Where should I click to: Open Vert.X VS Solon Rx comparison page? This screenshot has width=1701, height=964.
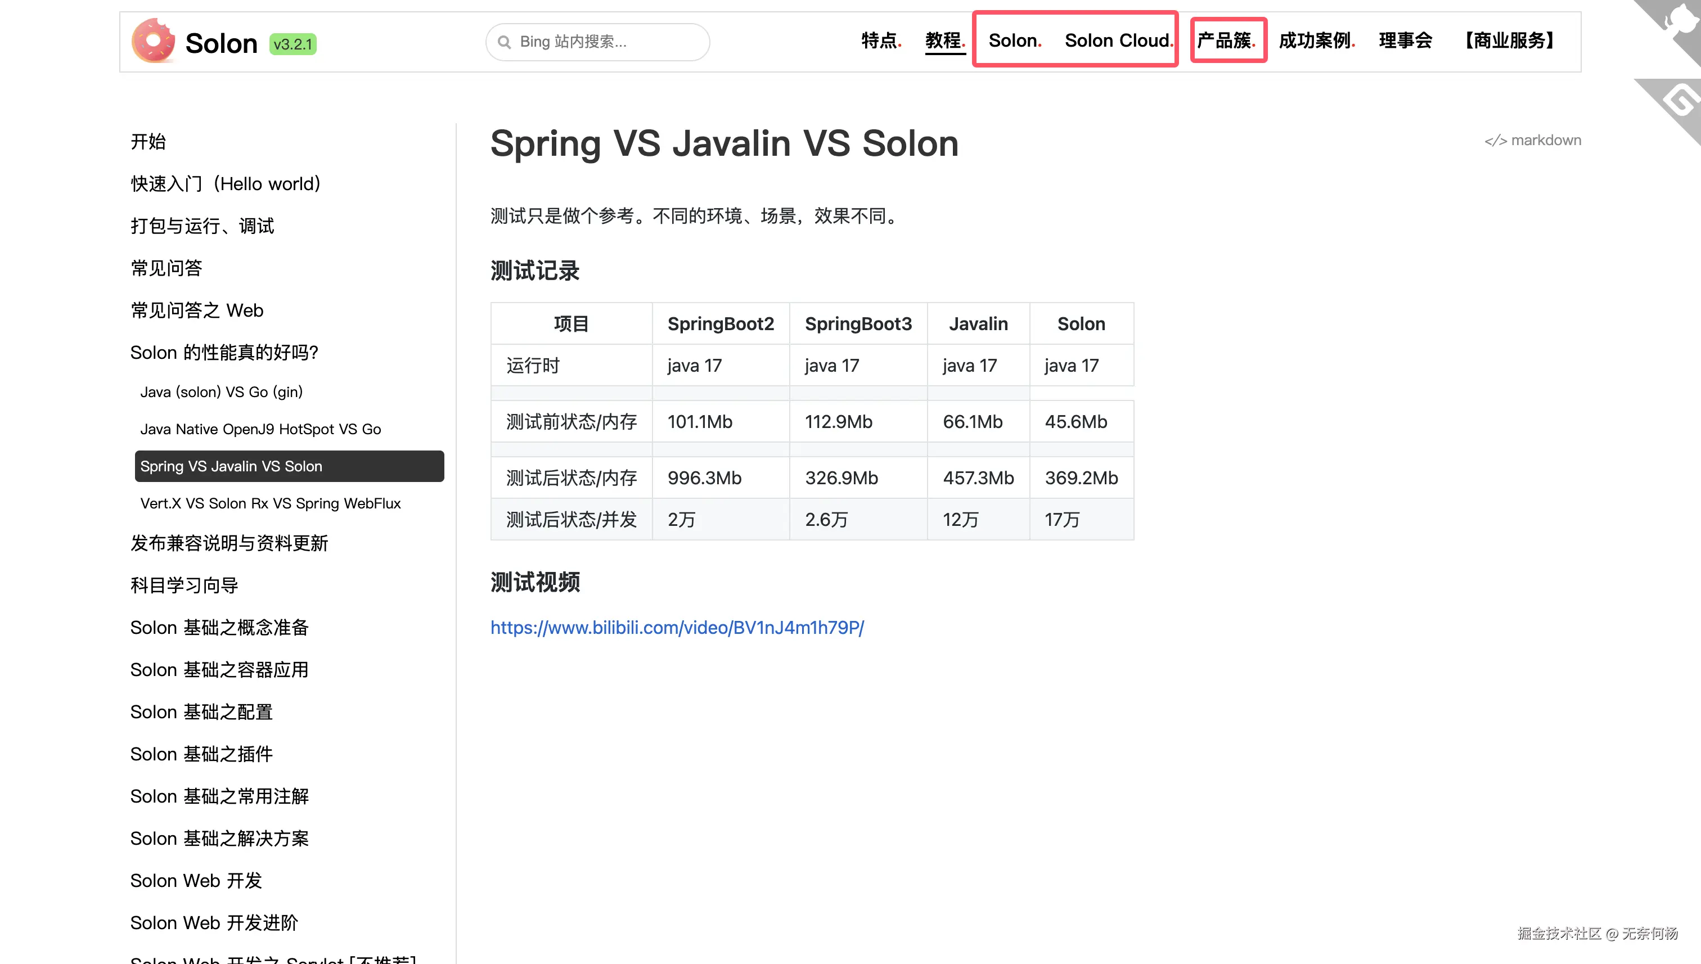270,503
